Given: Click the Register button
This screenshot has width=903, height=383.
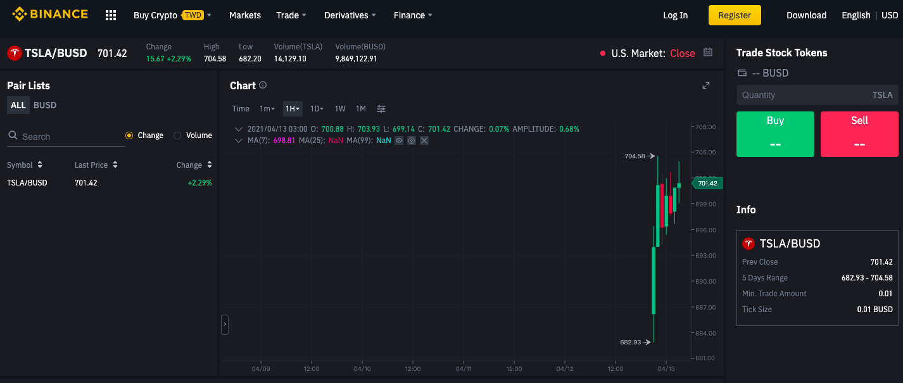Looking at the screenshot, I should coord(735,15).
